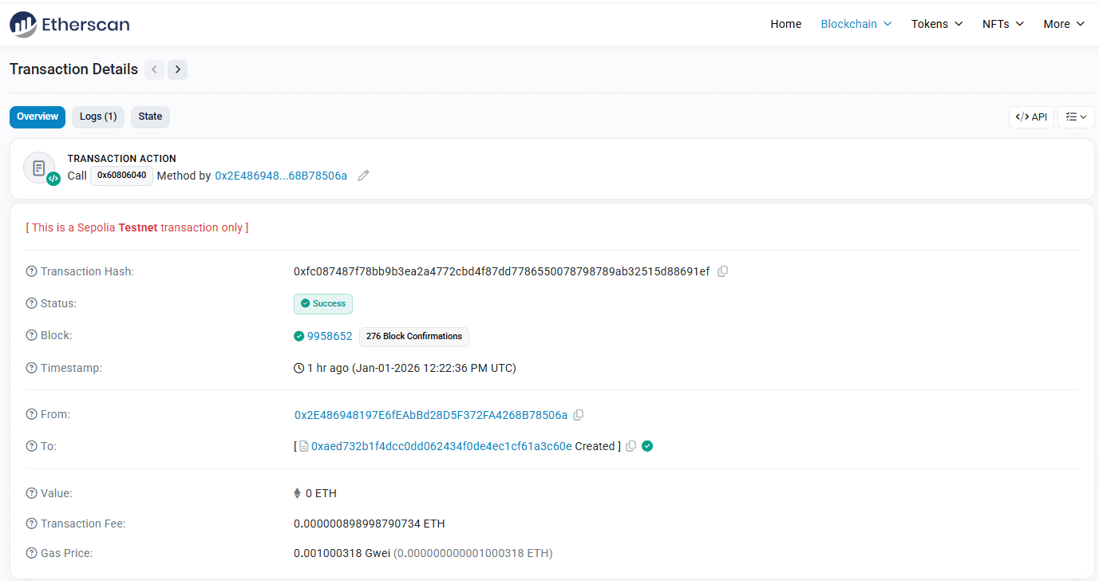Open created contract 0xaed732b1f4dcc0dd... link
Image resolution: width=1099 pixels, height=581 pixels.
[441, 446]
